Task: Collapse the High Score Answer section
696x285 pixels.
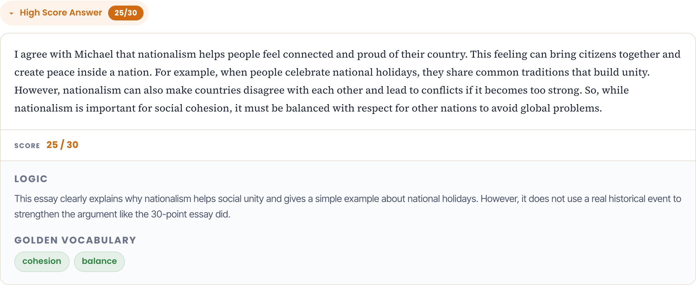Action: coord(74,13)
